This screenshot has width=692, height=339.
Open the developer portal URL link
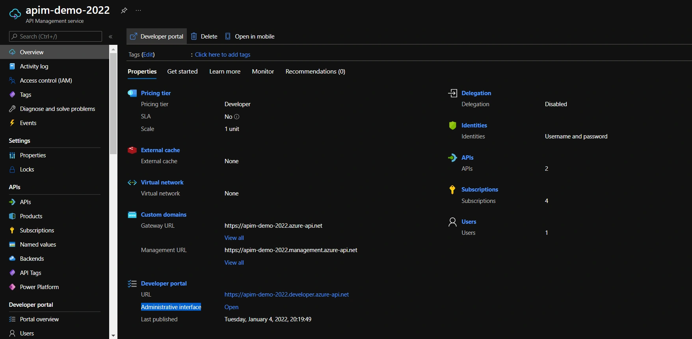click(286, 295)
